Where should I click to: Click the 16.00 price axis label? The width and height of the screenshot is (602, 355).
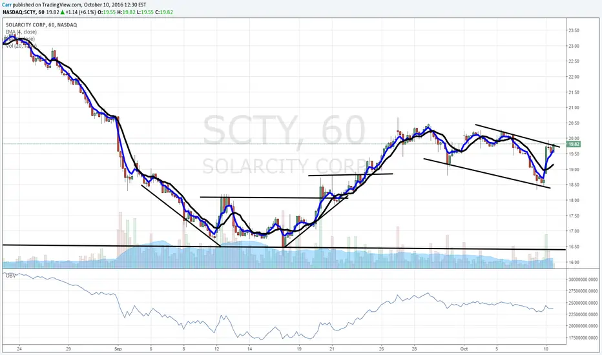click(574, 263)
